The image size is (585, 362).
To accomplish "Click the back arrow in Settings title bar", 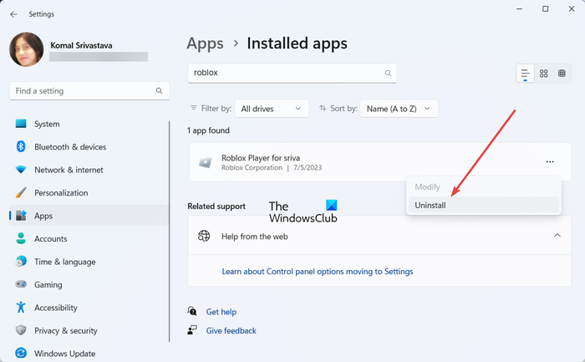I will (x=13, y=13).
